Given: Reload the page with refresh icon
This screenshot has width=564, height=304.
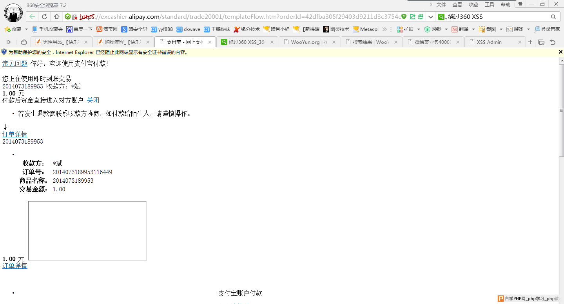Looking at the screenshot, I should 44,16.
